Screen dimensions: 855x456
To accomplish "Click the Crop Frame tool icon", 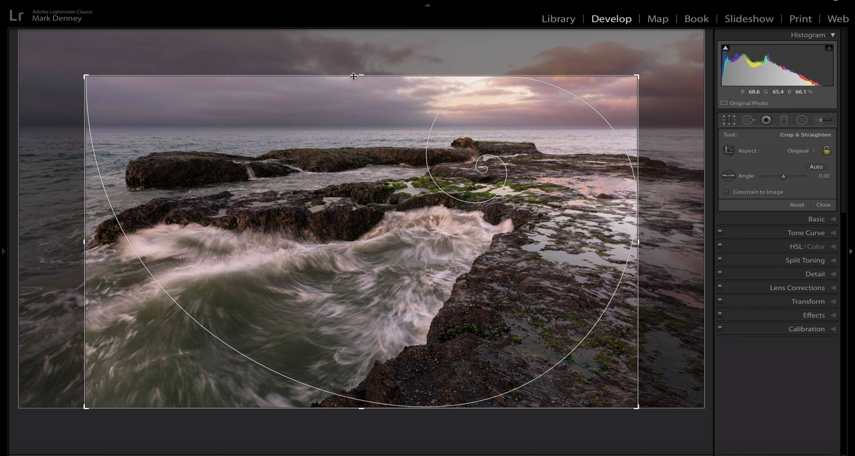I will coord(729,151).
